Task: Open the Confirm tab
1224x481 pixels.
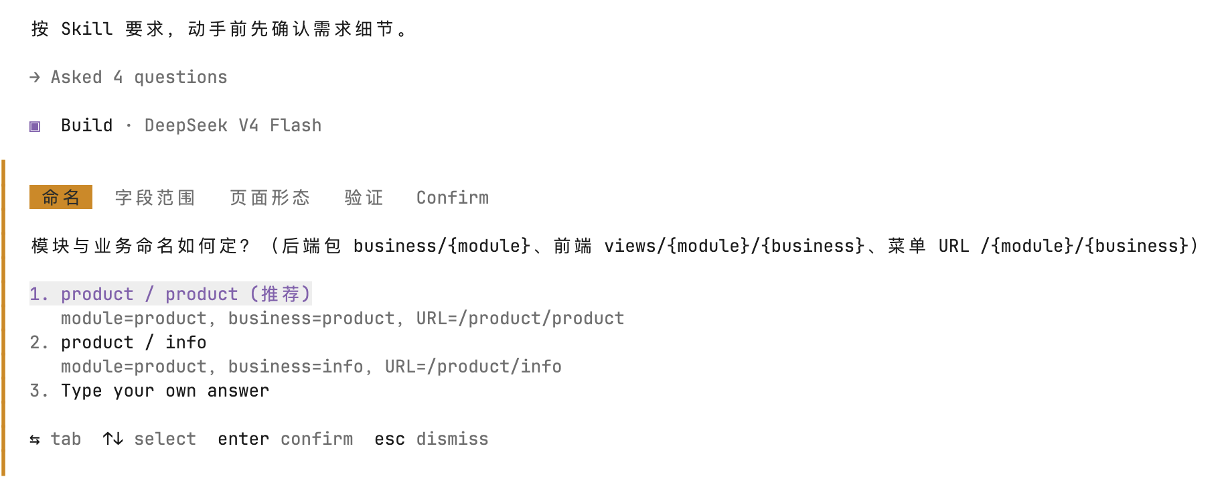Action: point(453,198)
